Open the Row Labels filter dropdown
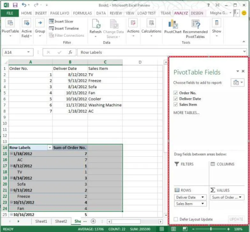 (49, 148)
